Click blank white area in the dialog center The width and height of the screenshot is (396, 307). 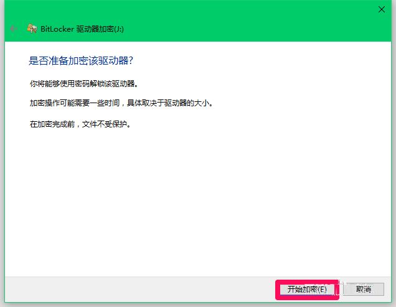point(199,199)
